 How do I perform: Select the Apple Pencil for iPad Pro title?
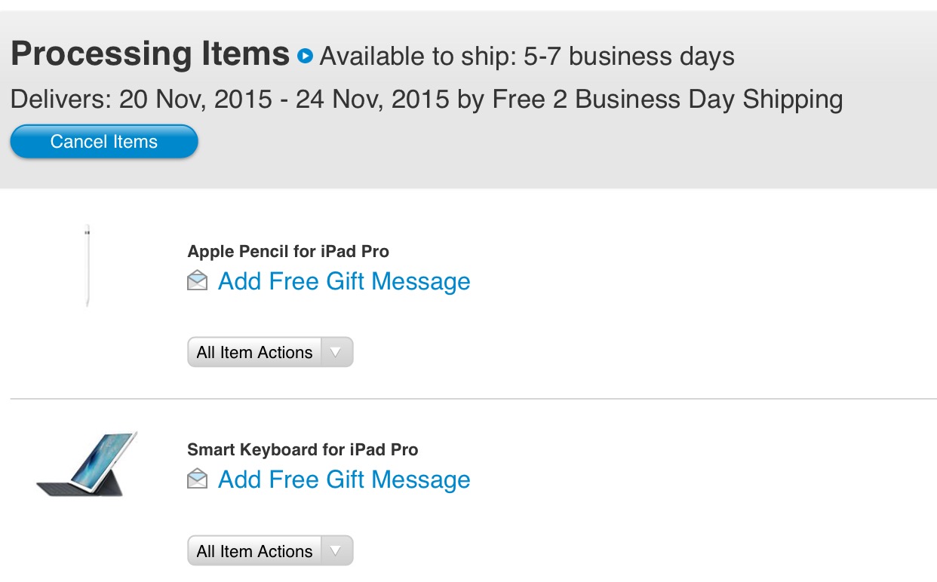[x=288, y=251]
